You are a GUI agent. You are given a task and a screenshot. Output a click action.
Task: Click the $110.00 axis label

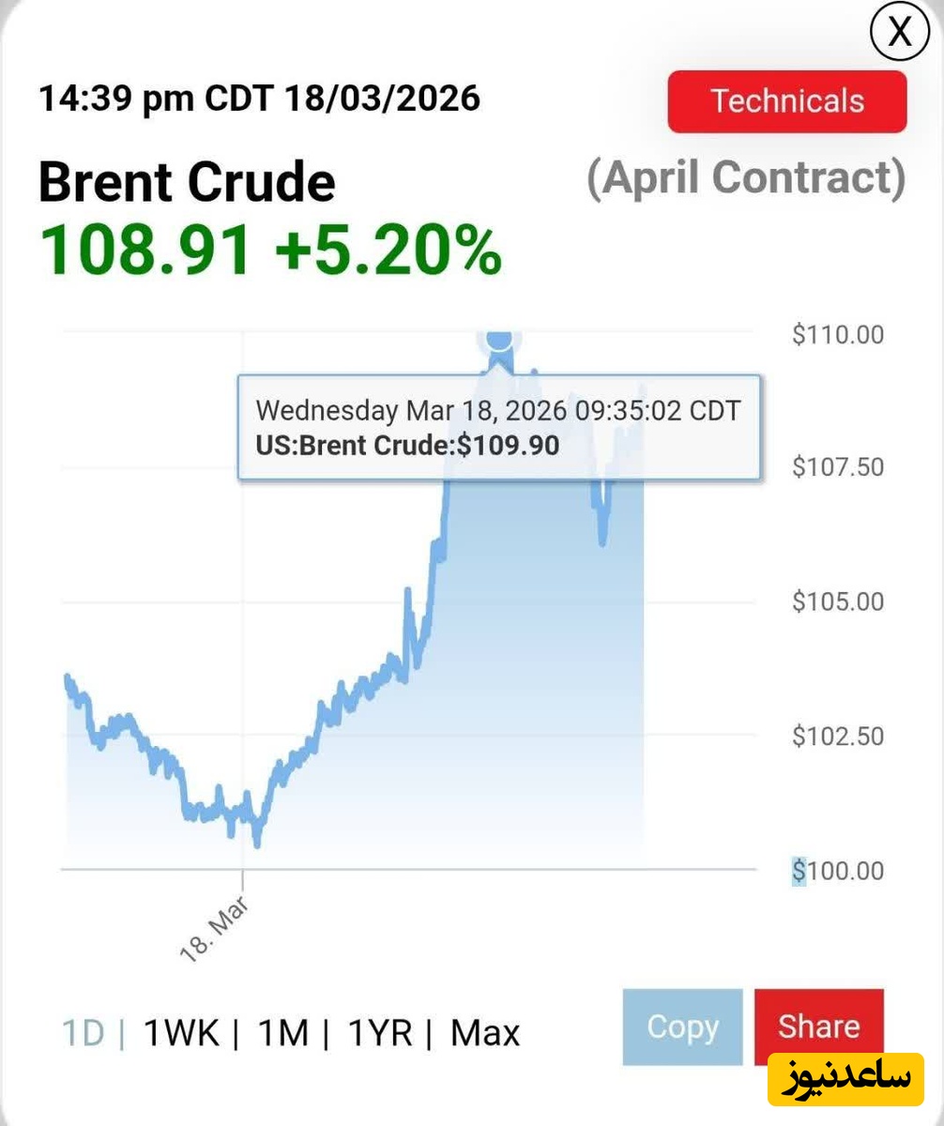point(837,335)
